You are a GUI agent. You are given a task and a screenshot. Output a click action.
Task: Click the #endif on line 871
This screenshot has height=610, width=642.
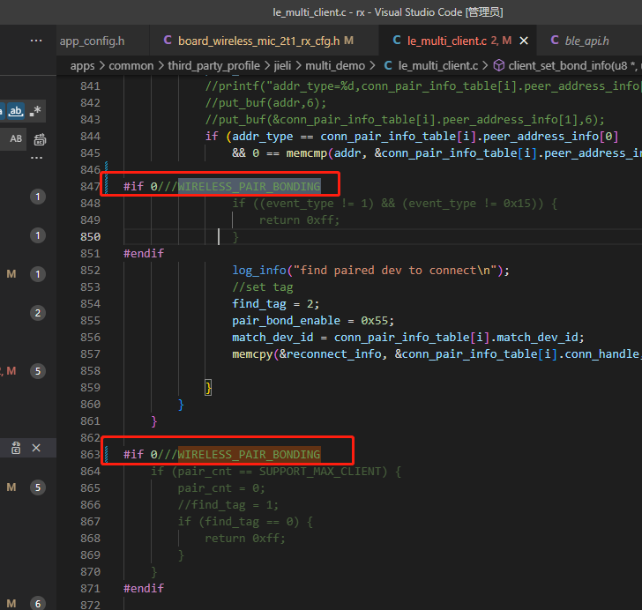click(x=144, y=588)
